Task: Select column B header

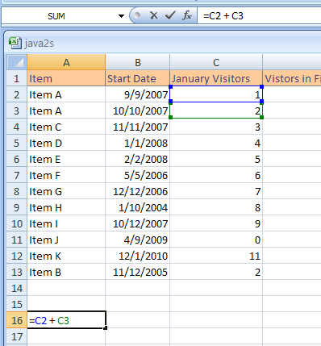Action: [138, 62]
